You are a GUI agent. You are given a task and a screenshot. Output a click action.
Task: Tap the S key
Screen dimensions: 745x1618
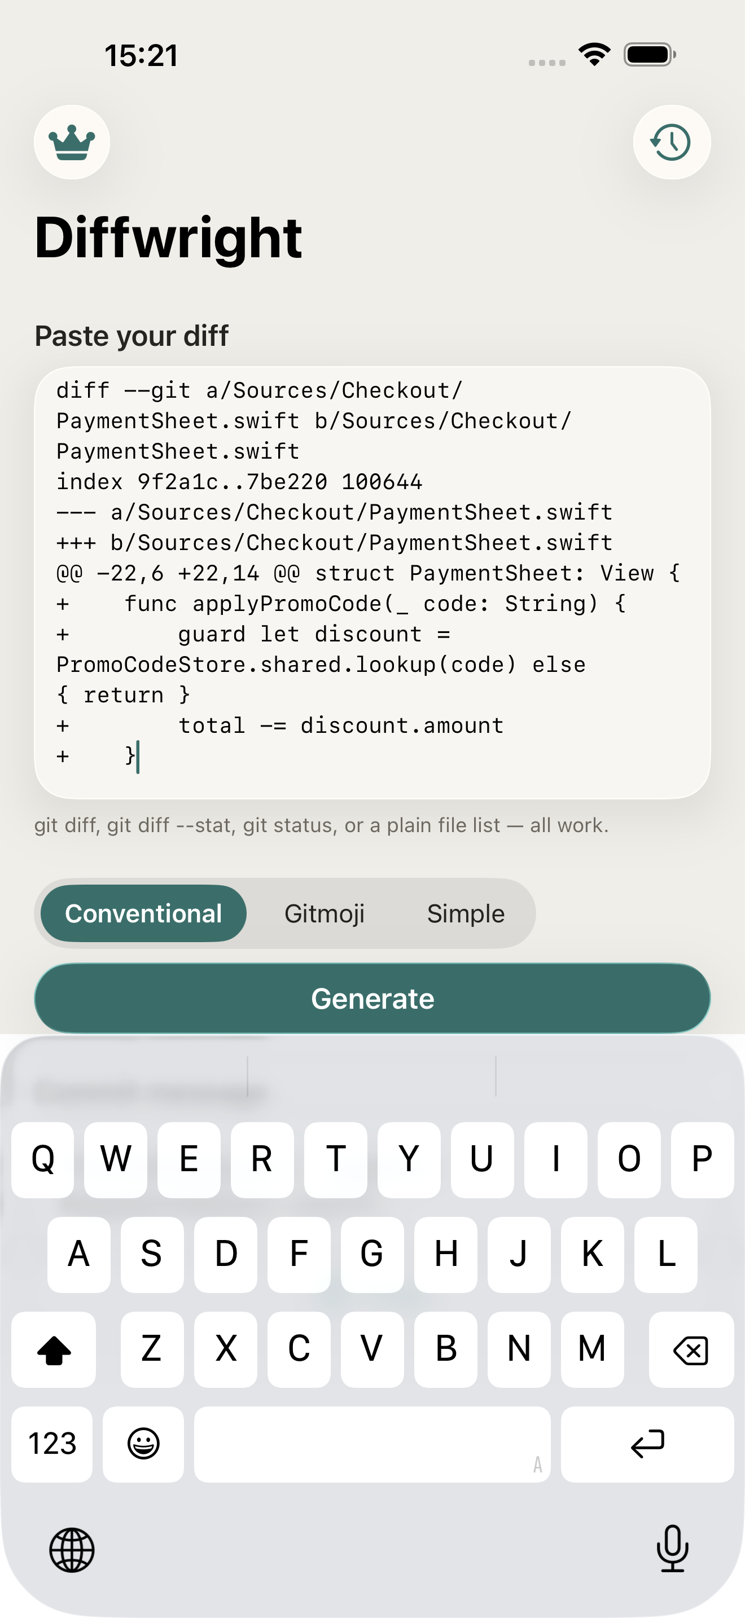tap(152, 1254)
